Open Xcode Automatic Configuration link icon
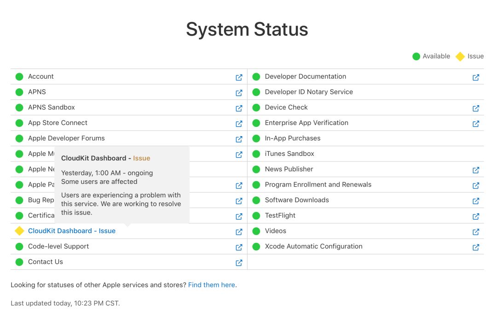This screenshot has height=320, width=497. (476, 247)
